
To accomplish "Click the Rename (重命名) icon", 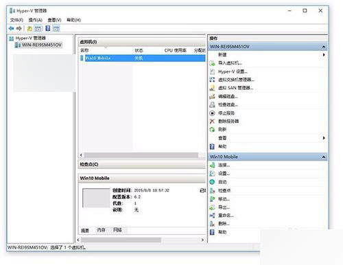I will coord(212,216).
